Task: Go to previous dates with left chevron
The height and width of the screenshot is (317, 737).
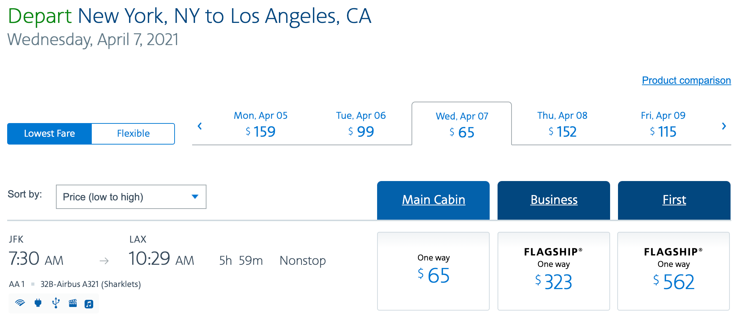Action: pyautogui.click(x=200, y=126)
